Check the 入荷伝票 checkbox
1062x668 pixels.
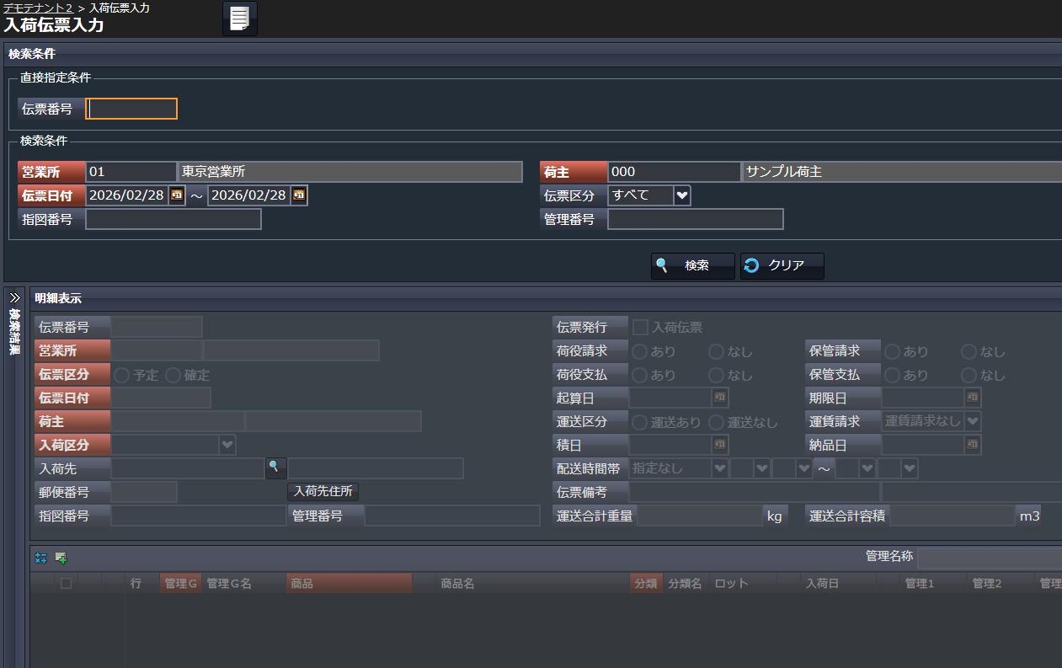(x=641, y=327)
